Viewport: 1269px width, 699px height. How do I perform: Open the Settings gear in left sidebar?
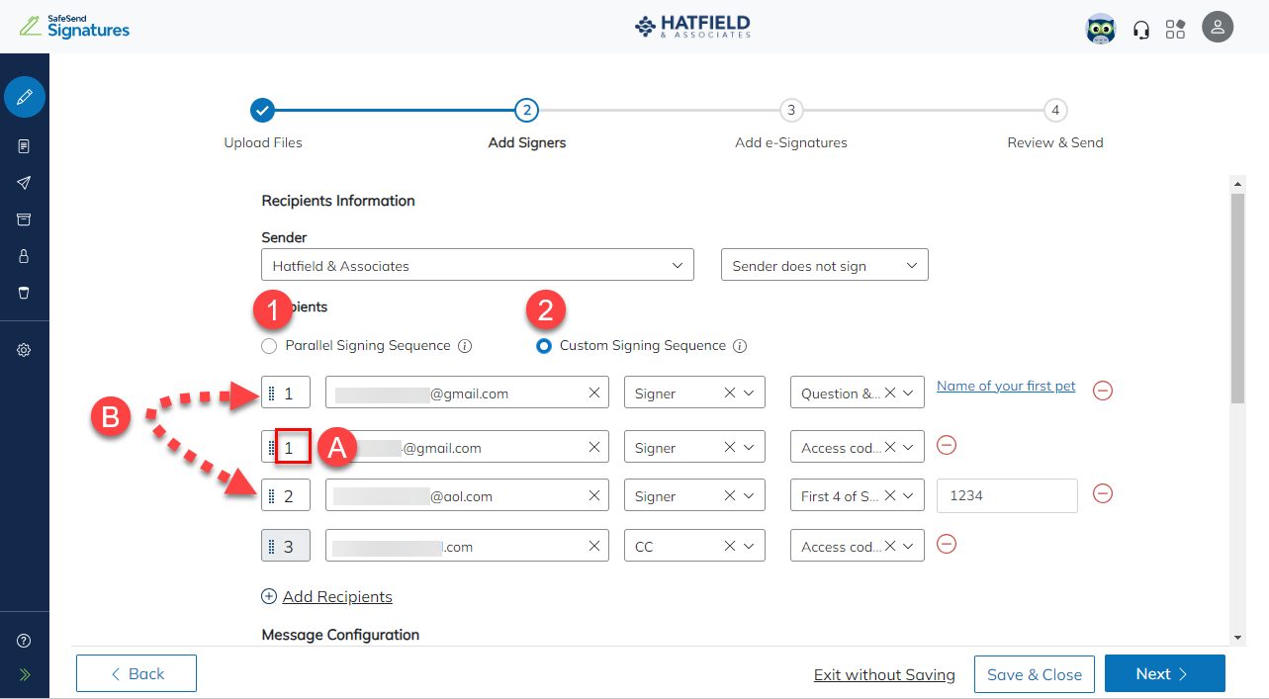25,349
